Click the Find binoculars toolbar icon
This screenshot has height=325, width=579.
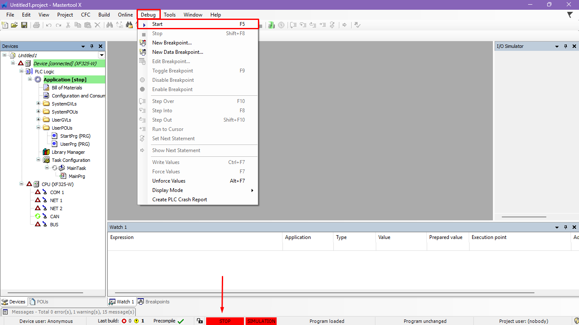click(109, 25)
